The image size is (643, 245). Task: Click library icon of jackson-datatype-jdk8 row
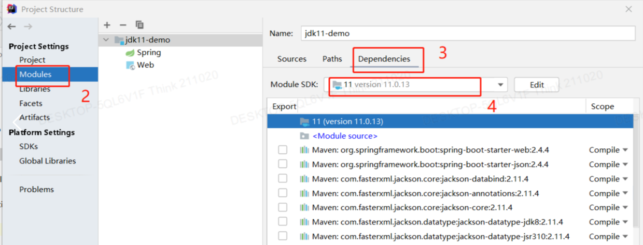[x=304, y=222]
